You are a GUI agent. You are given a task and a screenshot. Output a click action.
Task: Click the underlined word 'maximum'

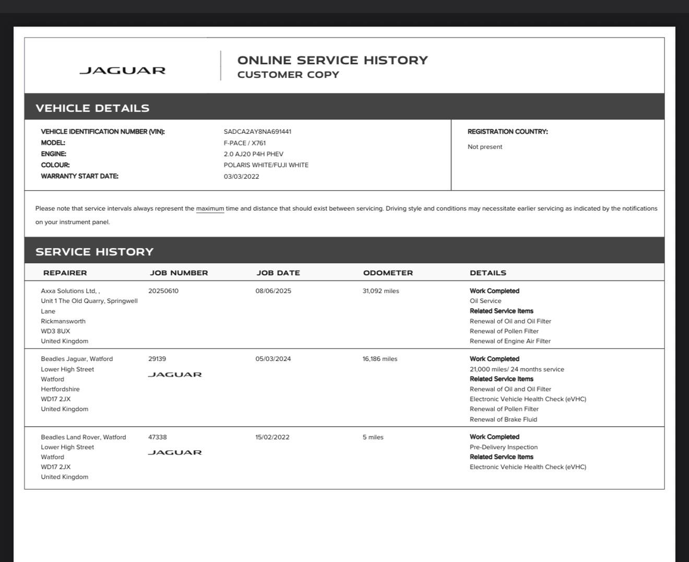[210, 208]
